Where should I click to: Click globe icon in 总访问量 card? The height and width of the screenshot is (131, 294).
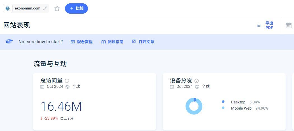coord(67,87)
